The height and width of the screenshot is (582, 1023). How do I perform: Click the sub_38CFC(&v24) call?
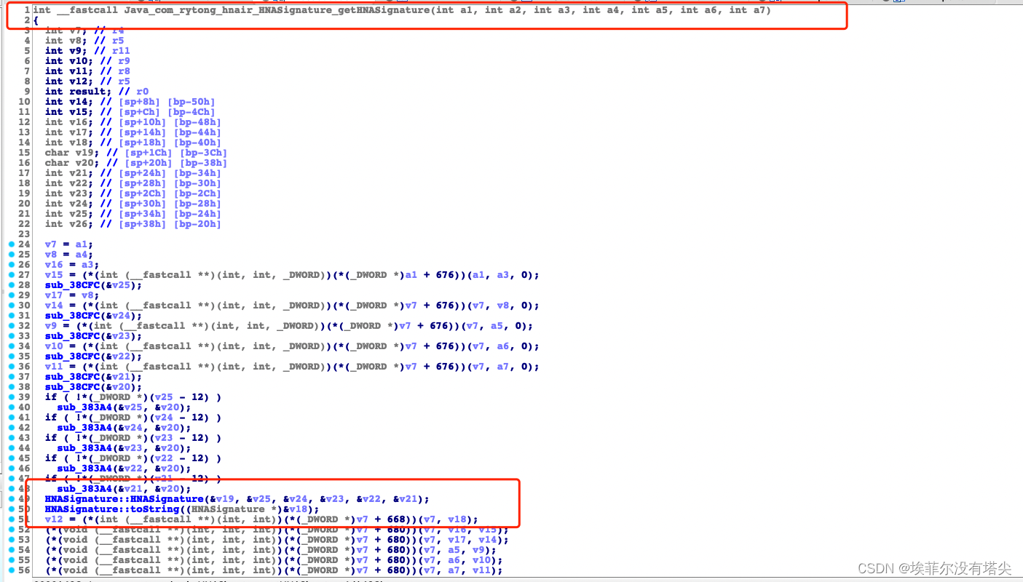(93, 316)
